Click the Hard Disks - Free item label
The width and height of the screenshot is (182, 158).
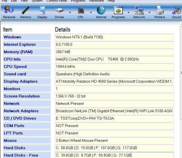[x=27, y=155]
